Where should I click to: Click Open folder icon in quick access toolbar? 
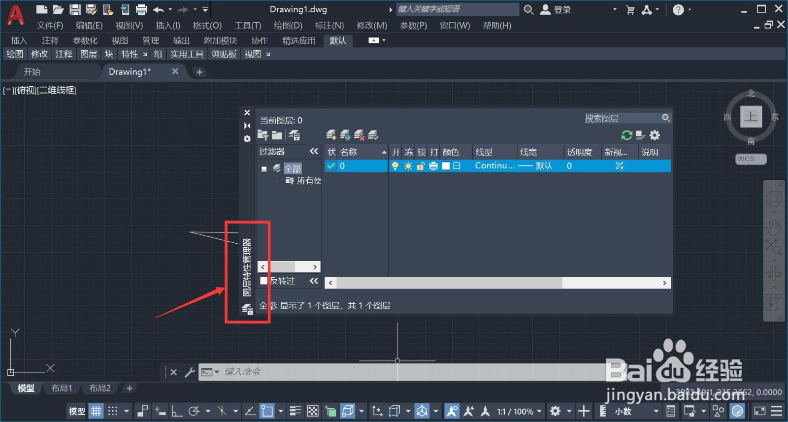58,9
